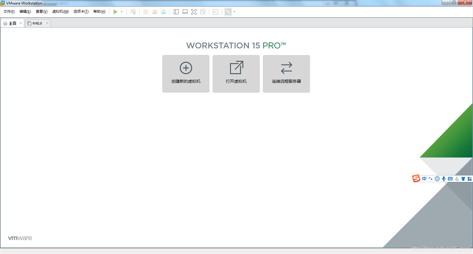Click the vmware logo at bottom left
Image resolution: width=473 pixels, height=254 pixels.
pyautogui.click(x=20, y=238)
